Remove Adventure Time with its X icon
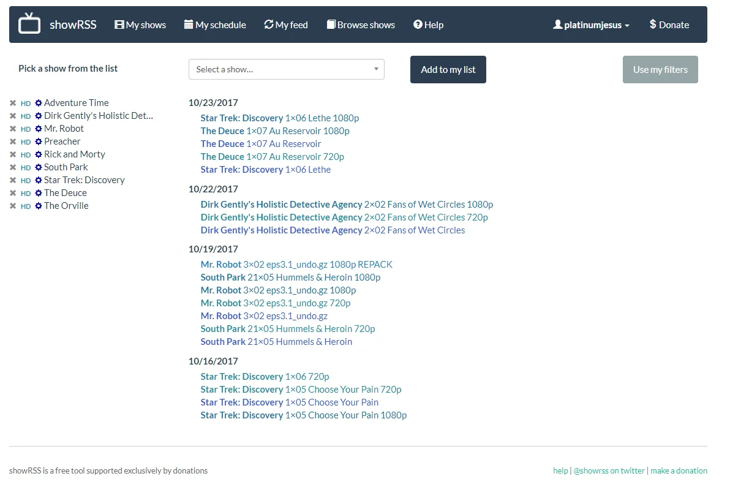The height and width of the screenshot is (487, 730). pos(13,103)
